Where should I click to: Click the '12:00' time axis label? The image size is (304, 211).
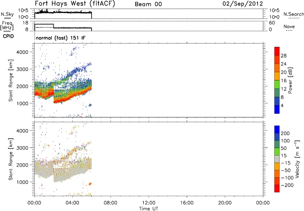[149, 203]
